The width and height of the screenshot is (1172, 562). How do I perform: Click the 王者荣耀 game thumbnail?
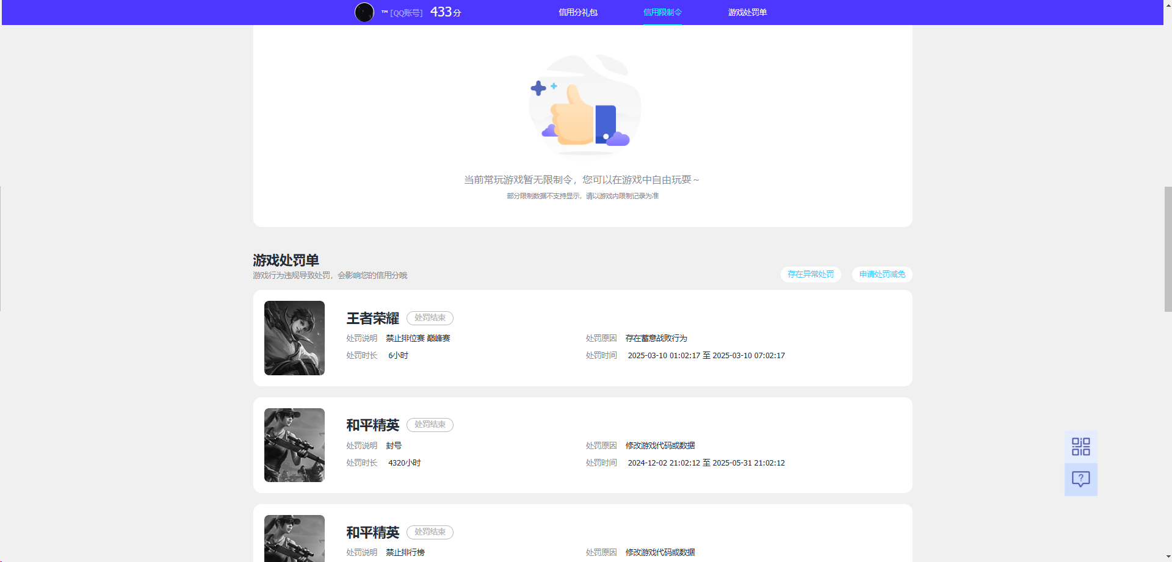click(294, 338)
